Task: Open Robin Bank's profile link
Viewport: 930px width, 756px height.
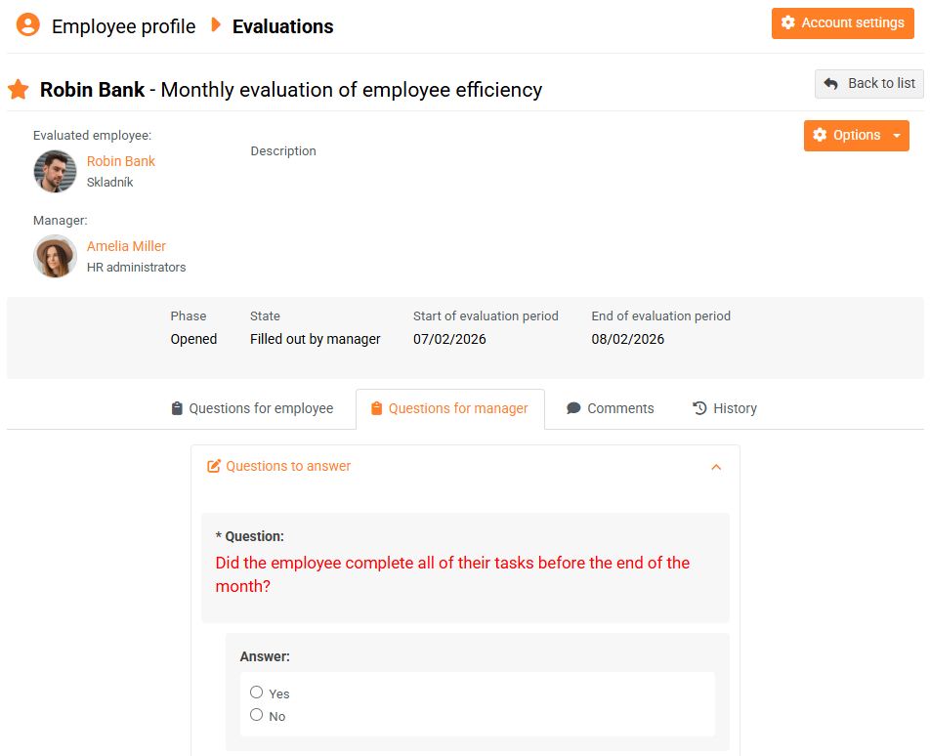Action: tap(121, 161)
